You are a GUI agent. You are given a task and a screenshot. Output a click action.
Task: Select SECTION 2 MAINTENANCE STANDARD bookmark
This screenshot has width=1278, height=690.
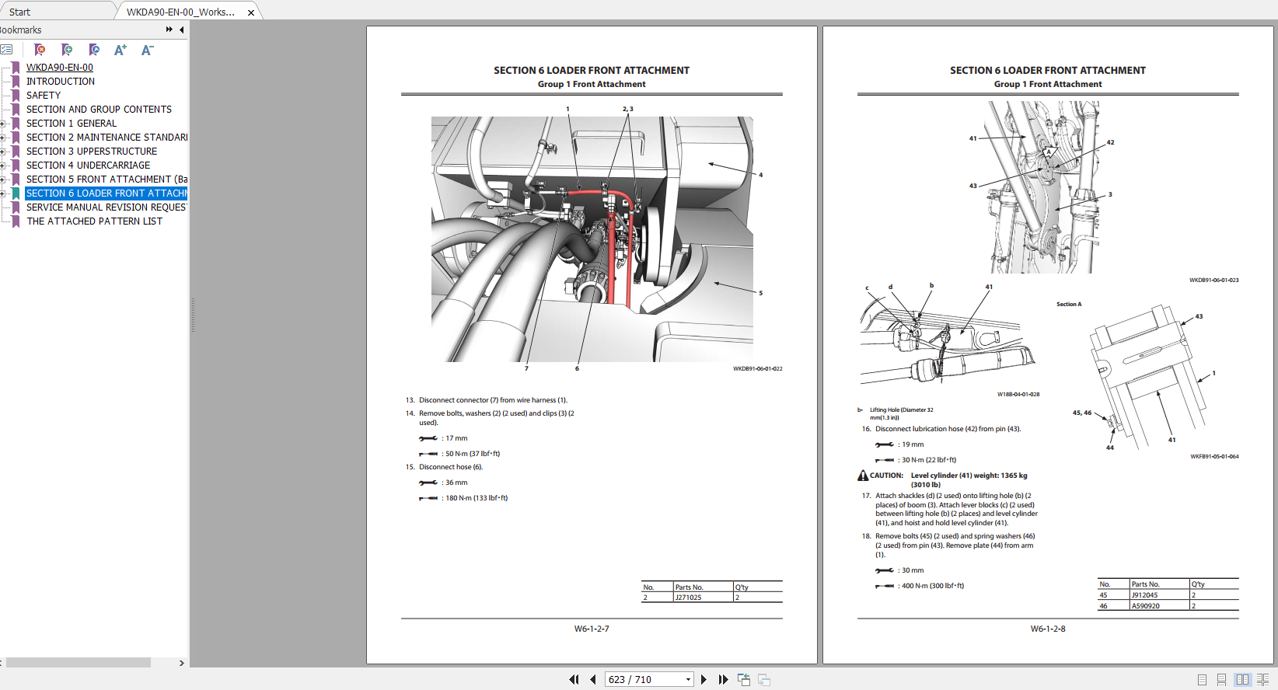pos(107,138)
